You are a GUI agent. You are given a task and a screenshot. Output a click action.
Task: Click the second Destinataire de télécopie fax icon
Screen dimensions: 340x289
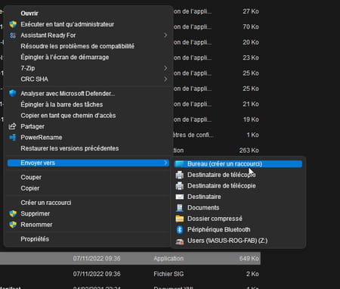180,186
